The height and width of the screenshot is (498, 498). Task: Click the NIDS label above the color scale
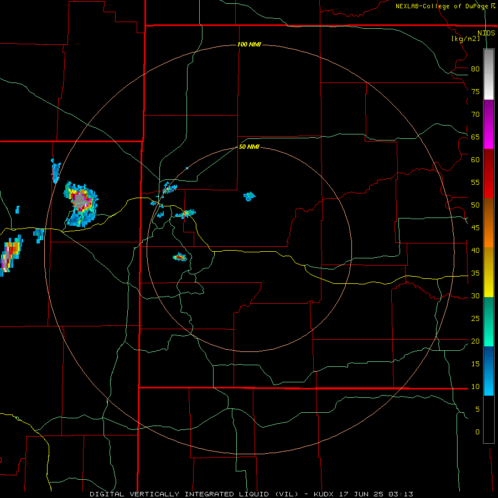(486, 33)
